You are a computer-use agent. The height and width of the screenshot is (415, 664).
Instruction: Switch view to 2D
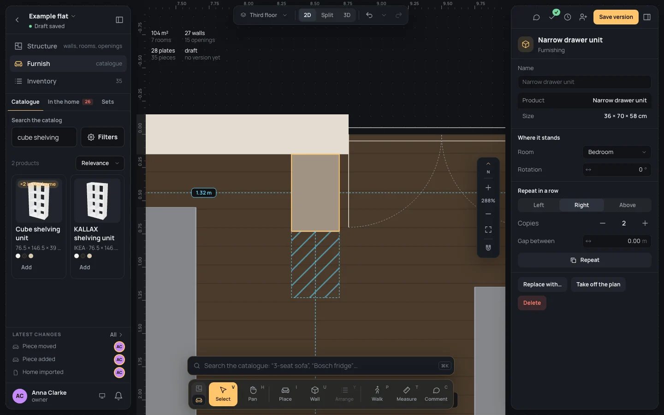(x=308, y=15)
